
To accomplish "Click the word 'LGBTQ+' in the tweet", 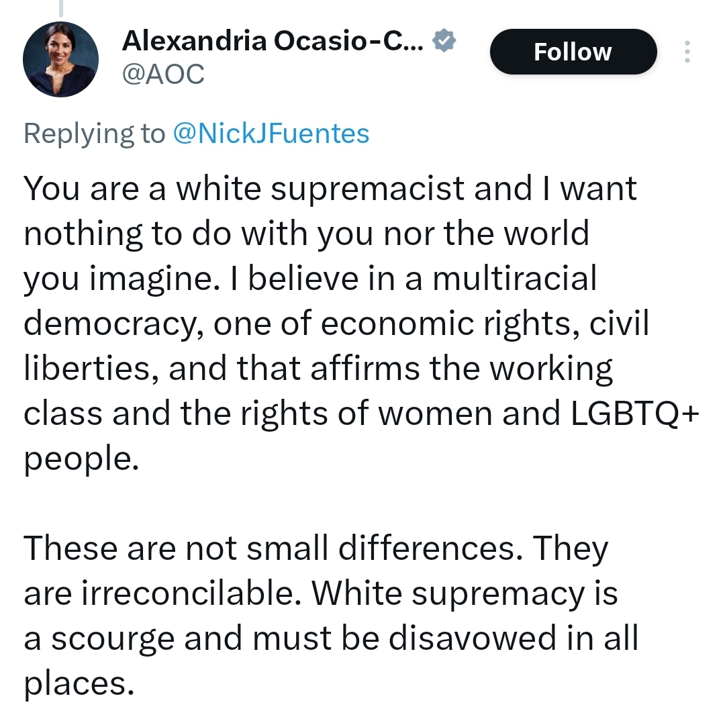I will point(635,414).
